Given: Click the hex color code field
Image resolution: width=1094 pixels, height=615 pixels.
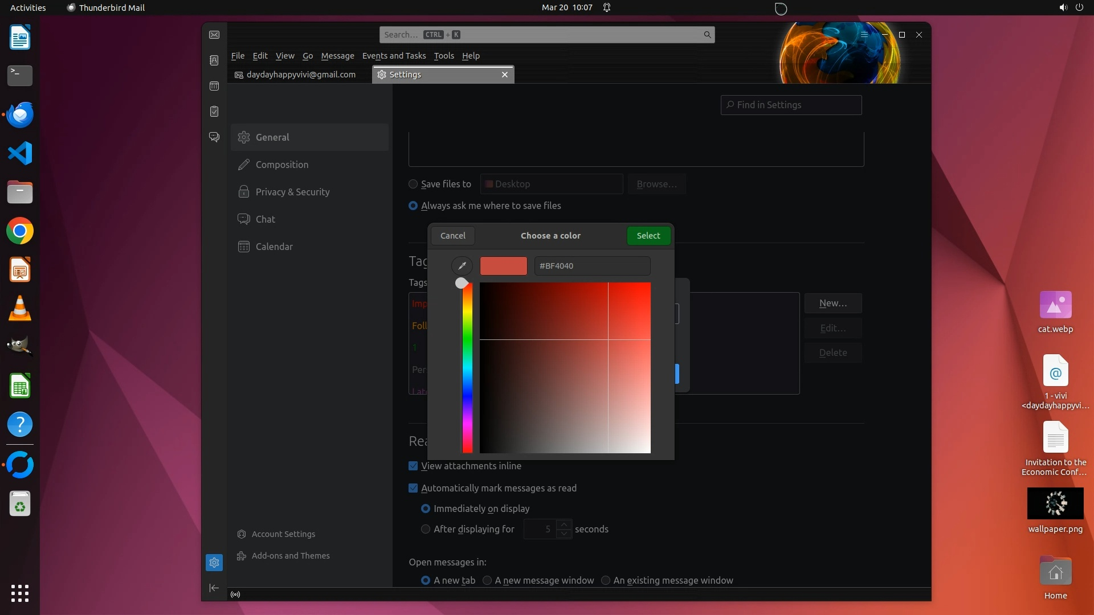Looking at the screenshot, I should point(591,266).
